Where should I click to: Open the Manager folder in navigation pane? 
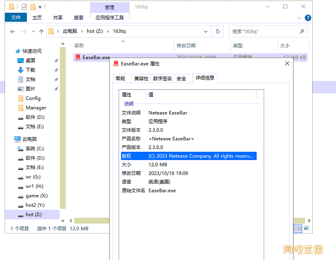tap(36, 108)
